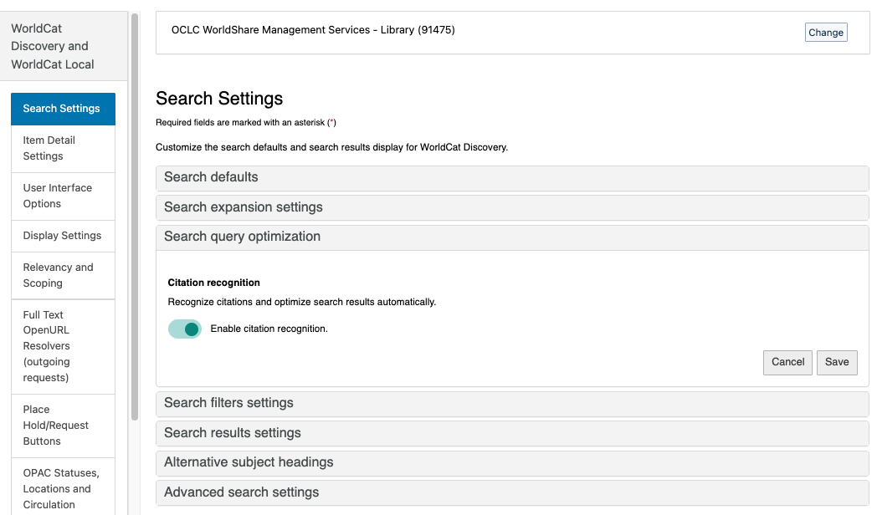This screenshot has width=877, height=515.
Task: Click the Change institution button
Action: [x=826, y=33]
